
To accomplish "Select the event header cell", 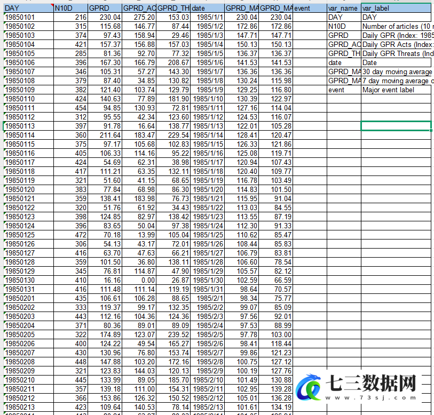I will tap(310, 9).
